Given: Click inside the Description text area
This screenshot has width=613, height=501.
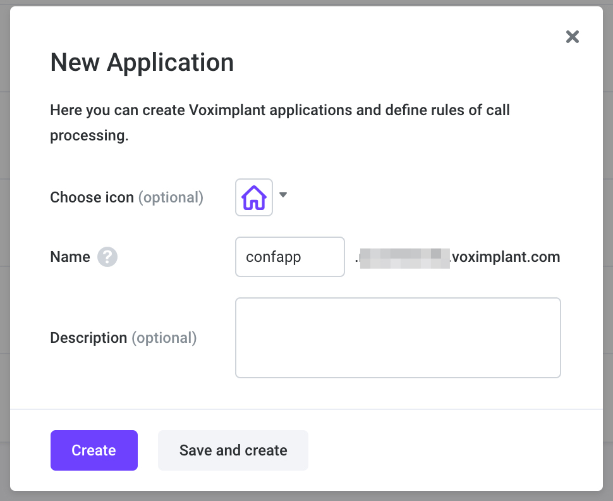Looking at the screenshot, I should pos(398,338).
